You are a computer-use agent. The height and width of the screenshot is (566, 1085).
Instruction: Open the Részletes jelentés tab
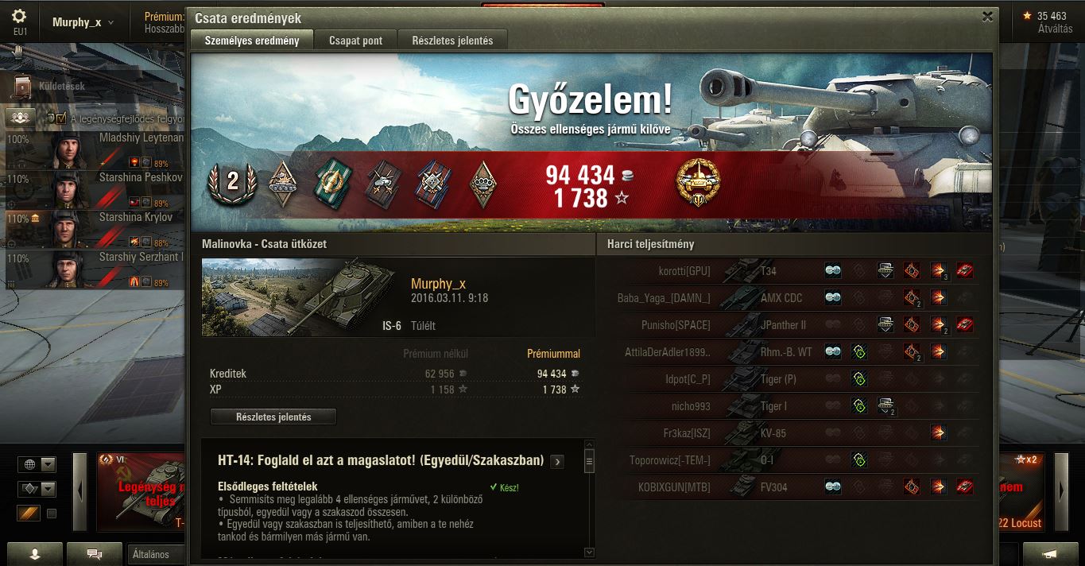tap(452, 41)
